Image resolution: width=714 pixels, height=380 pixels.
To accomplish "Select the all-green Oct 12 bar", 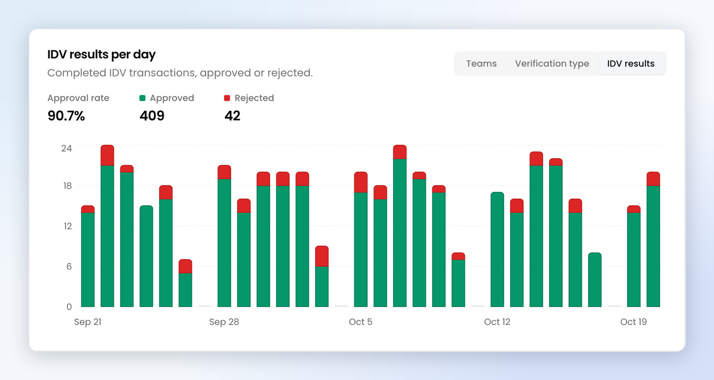I will click(497, 249).
